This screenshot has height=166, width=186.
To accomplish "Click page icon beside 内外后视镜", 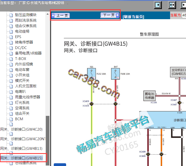I will tap(11, 64).
